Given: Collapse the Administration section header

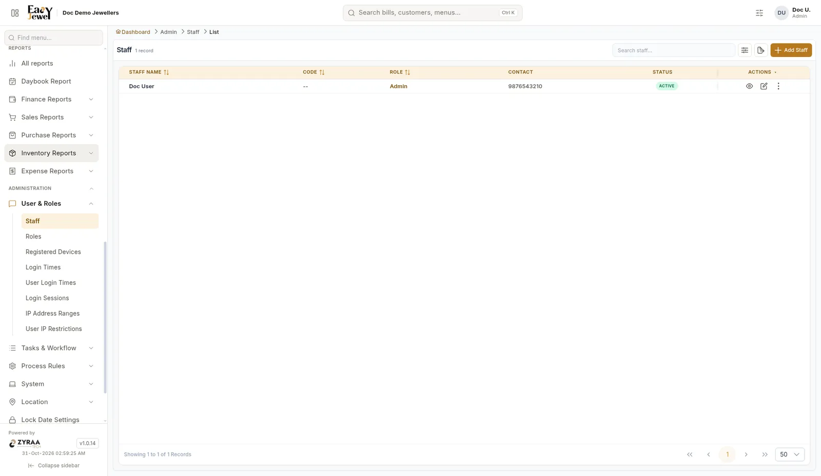Looking at the screenshot, I should 51,188.
